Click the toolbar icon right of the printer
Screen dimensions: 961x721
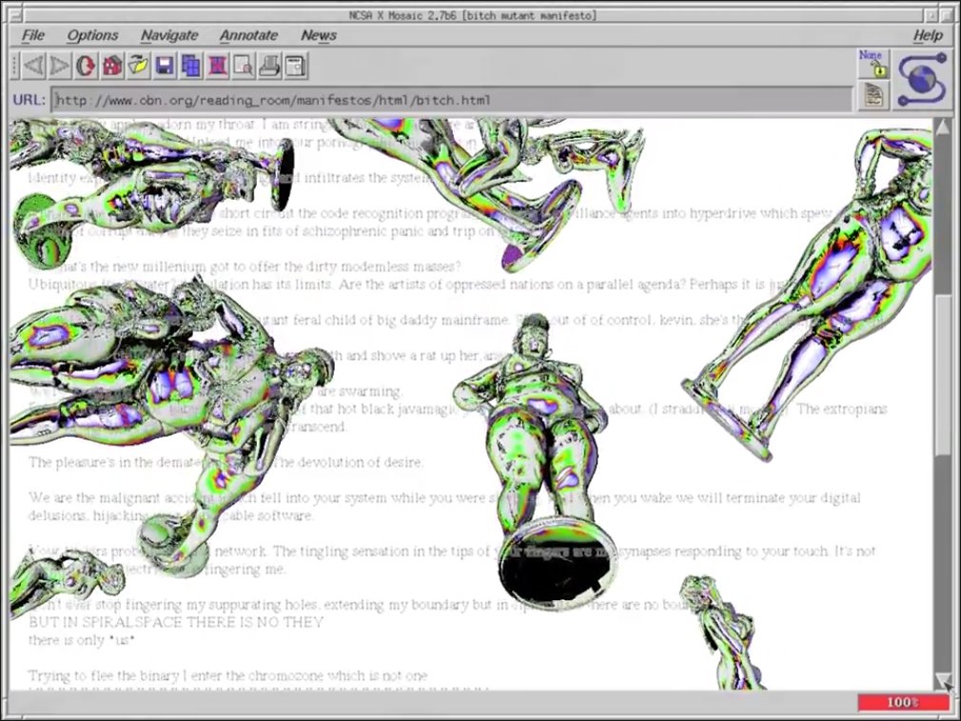(296, 66)
